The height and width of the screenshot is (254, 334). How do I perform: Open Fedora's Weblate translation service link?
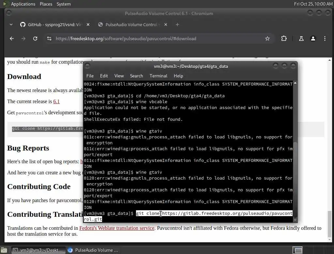(x=117, y=228)
